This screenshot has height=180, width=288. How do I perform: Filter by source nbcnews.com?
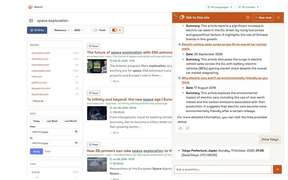coord(40,65)
